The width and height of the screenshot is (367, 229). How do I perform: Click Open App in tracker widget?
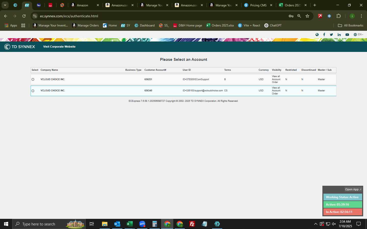click(353, 189)
